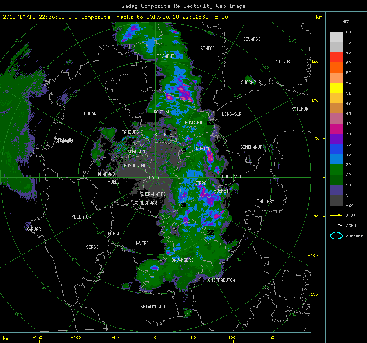Click the Gadag_Composite_Reflectivity_Web_Image title
The image size is (367, 343).
click(x=183, y=6)
